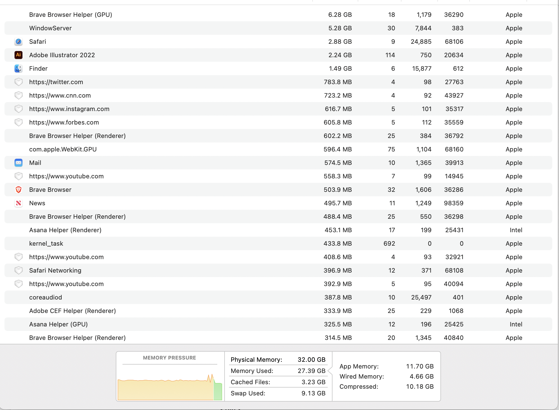This screenshot has height=410, width=559.
Task: Select the https://www.cnn.com process name
Action: (60, 95)
